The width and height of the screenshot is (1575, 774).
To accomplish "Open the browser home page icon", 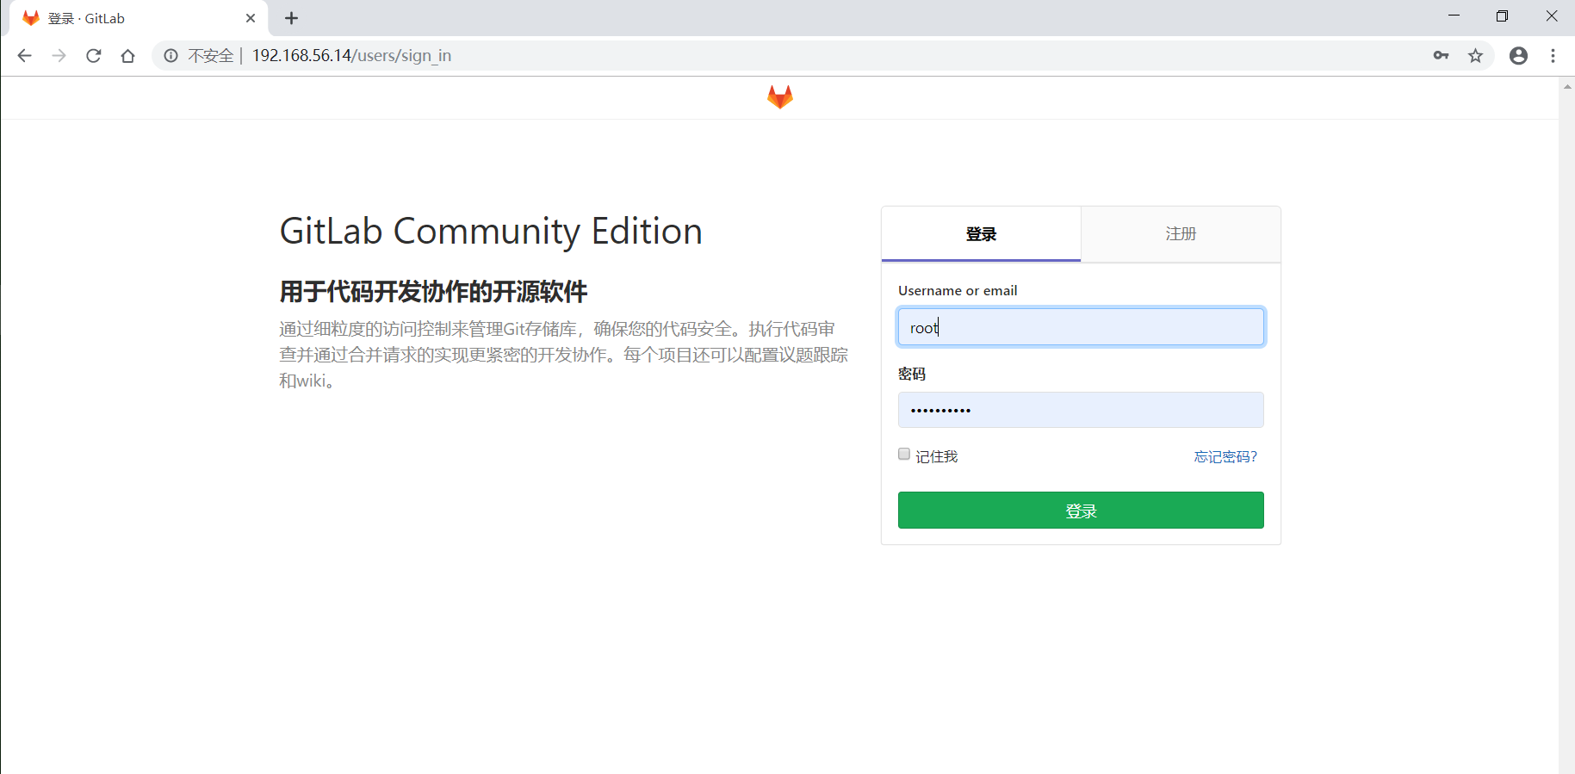I will (128, 56).
